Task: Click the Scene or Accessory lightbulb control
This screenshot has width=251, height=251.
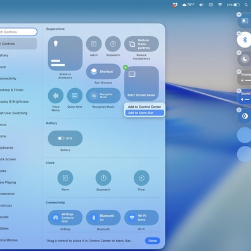Action: pos(65,53)
